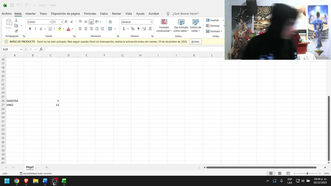Add a new sheet with plus button
The height and width of the screenshot is (186, 331).
point(47,167)
